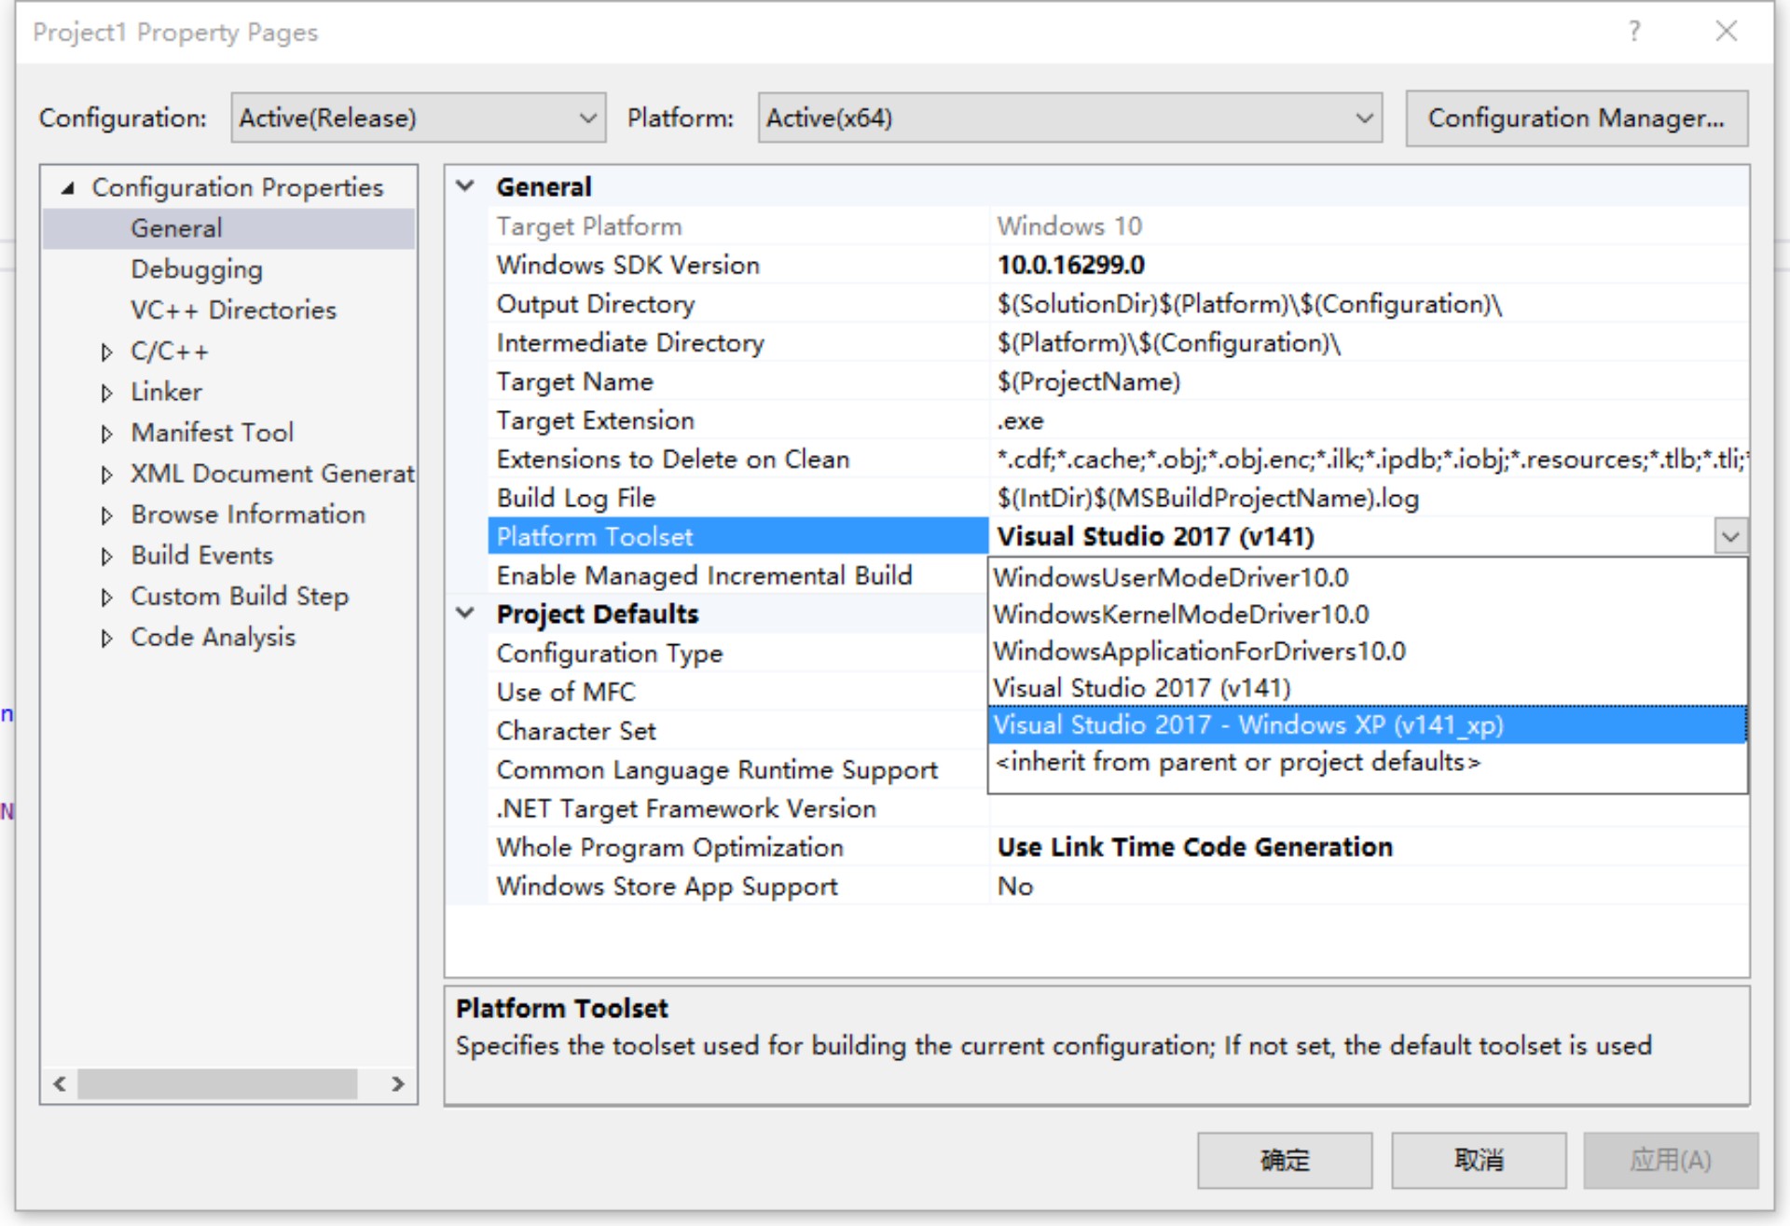This screenshot has height=1226, width=1790.
Task: Expand the Code Analysis node arrow
Action: pyautogui.click(x=106, y=638)
